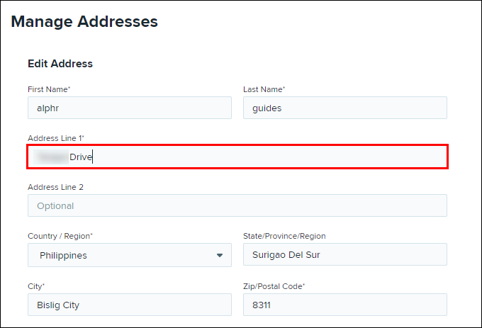Screen dimensions: 482x328
Task: Click the highlighted Address Line 1 field
Action: [x=237, y=157]
